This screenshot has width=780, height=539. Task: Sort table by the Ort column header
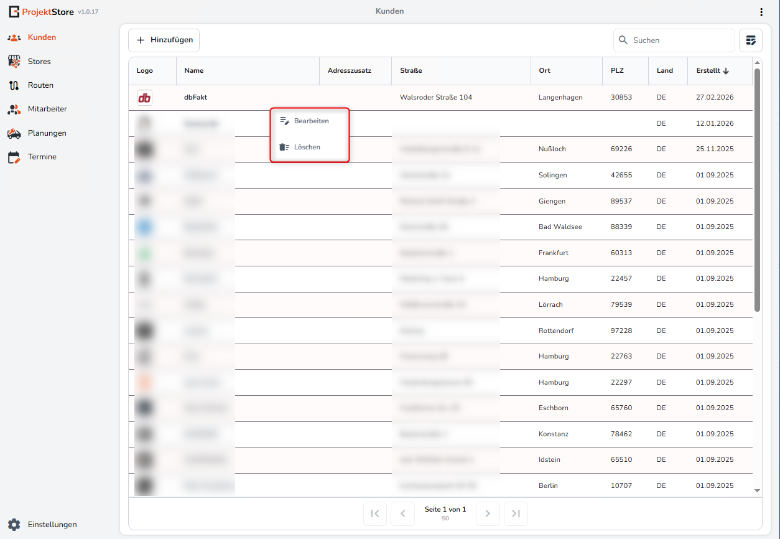point(545,71)
